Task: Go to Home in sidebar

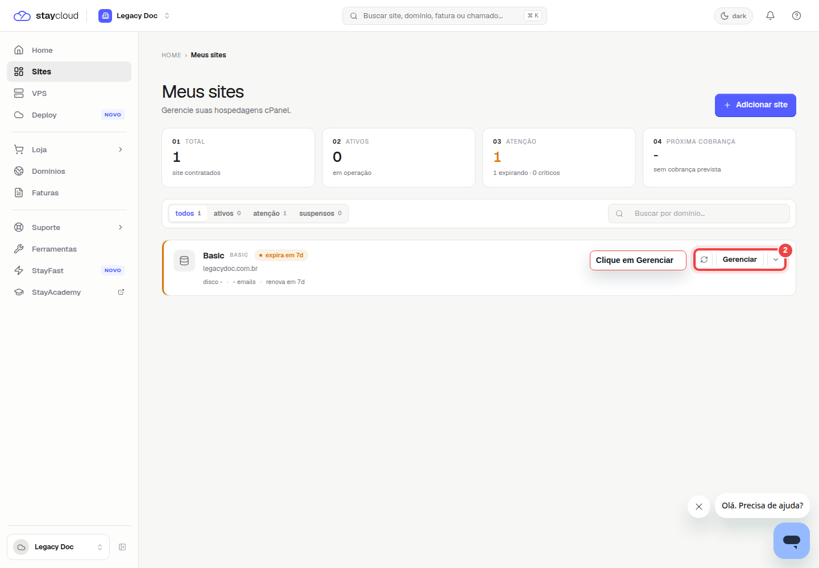Action: coord(69,50)
